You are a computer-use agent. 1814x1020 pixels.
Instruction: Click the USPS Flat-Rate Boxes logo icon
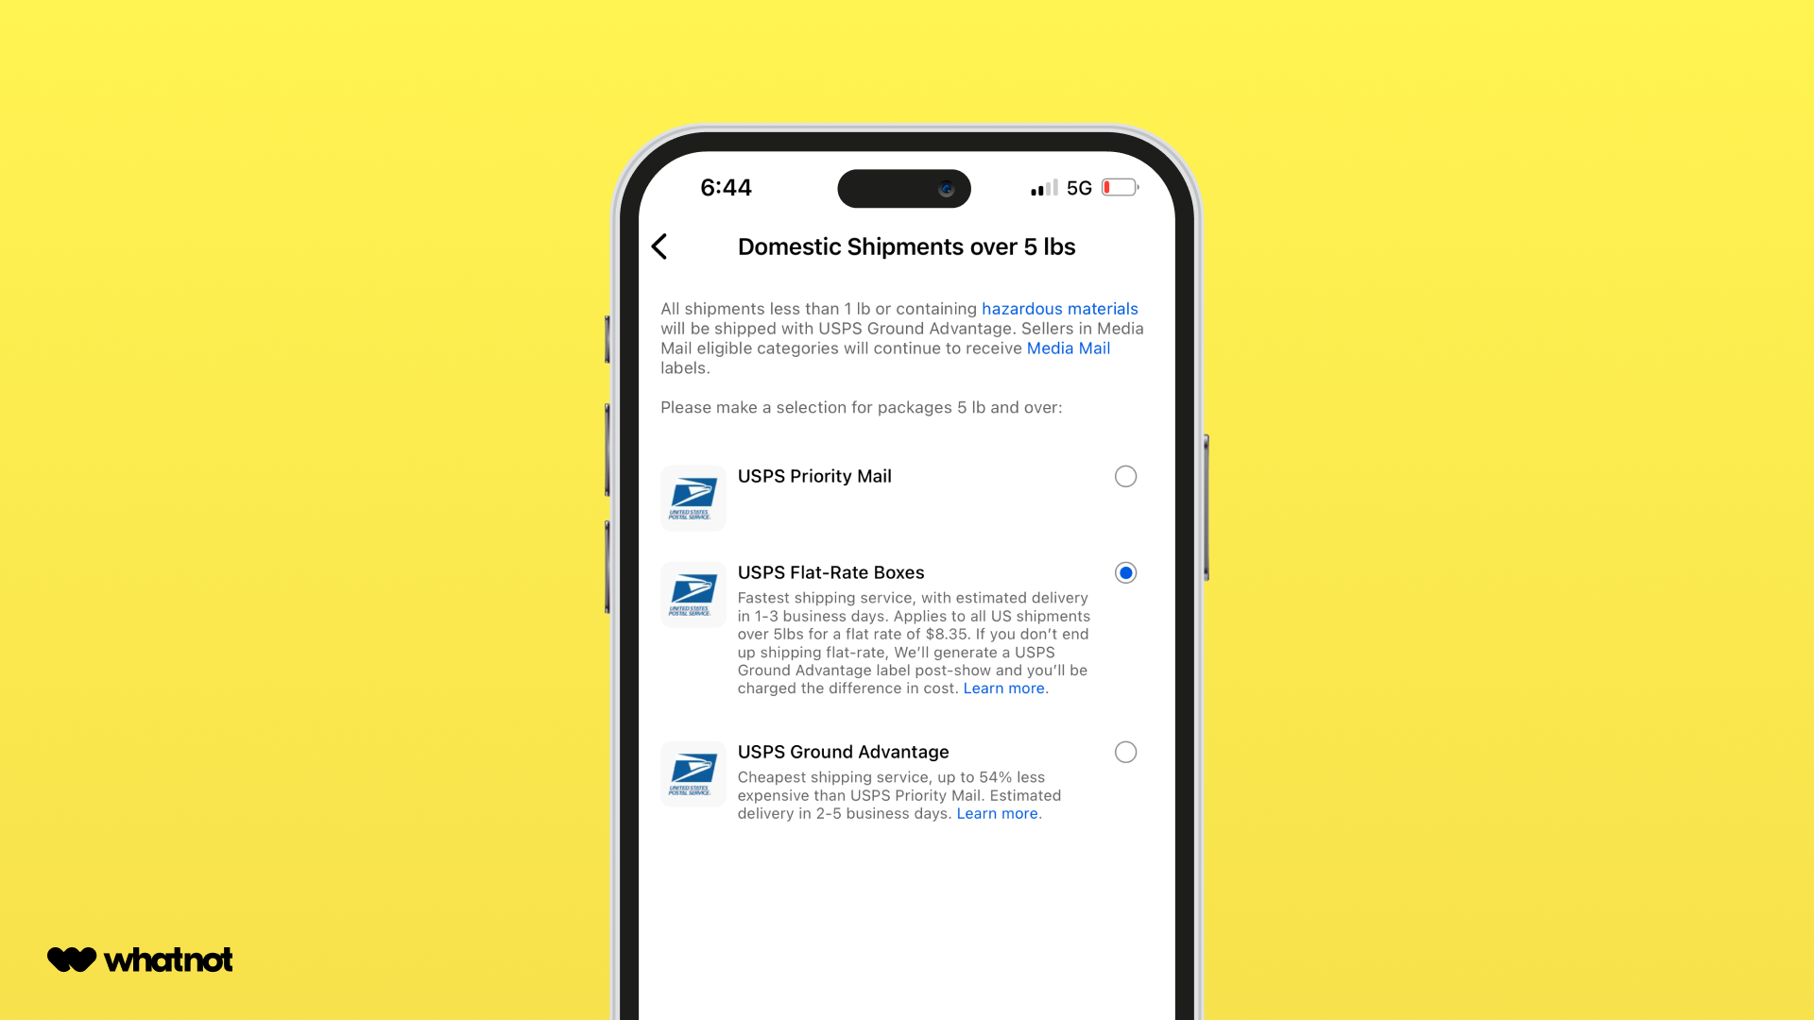point(693,594)
